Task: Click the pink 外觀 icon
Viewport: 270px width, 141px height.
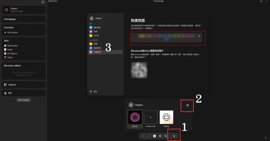Action: coord(91,32)
